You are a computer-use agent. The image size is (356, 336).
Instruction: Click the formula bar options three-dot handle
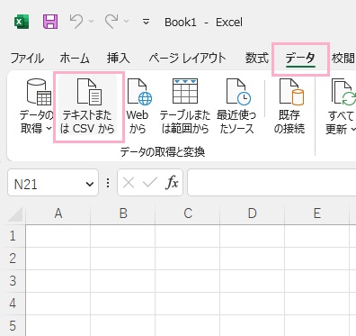(108, 183)
